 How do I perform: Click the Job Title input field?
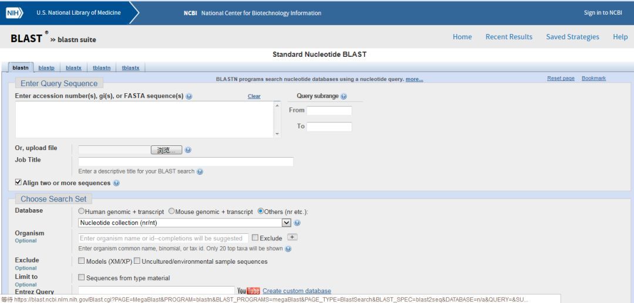(x=186, y=162)
